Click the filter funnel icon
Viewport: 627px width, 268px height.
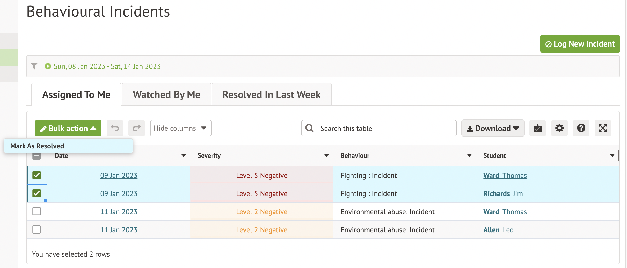coord(34,66)
